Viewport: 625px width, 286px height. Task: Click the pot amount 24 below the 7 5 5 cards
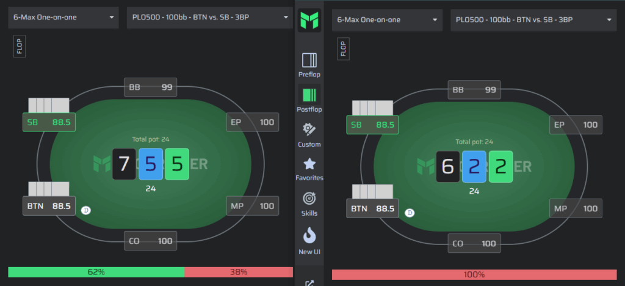click(151, 189)
